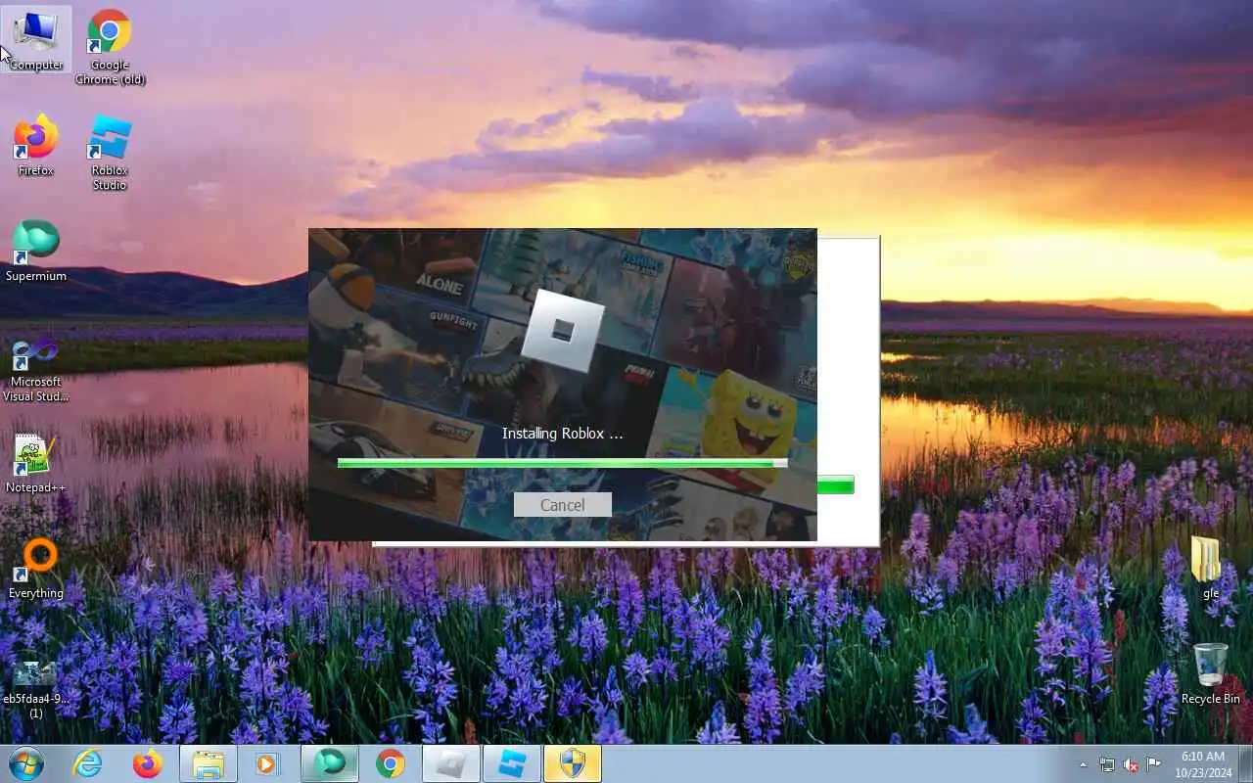Click the Show Desktop button in the taskbar

[x=1245, y=763]
